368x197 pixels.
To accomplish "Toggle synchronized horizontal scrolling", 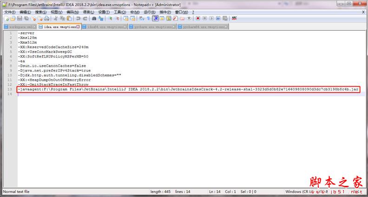I will (132, 19).
